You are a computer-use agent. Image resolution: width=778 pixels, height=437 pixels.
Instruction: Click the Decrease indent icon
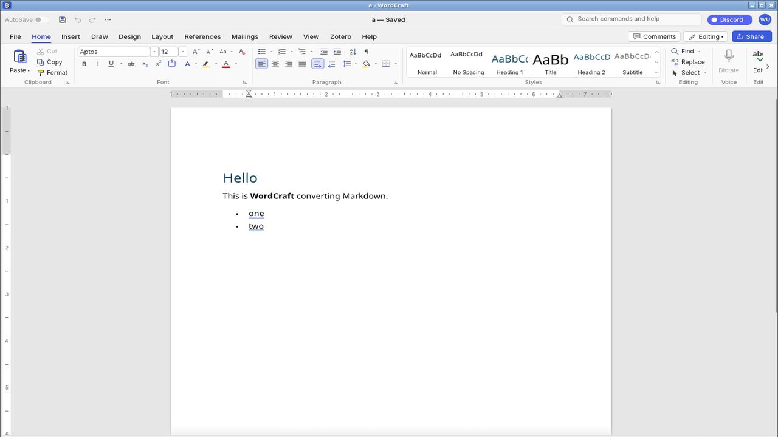(323, 52)
